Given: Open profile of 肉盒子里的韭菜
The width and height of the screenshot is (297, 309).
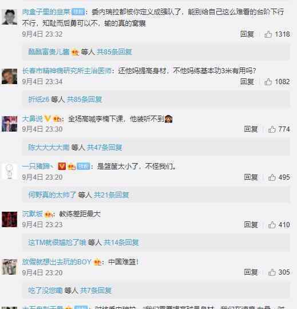Looking at the screenshot, I should [46, 12].
